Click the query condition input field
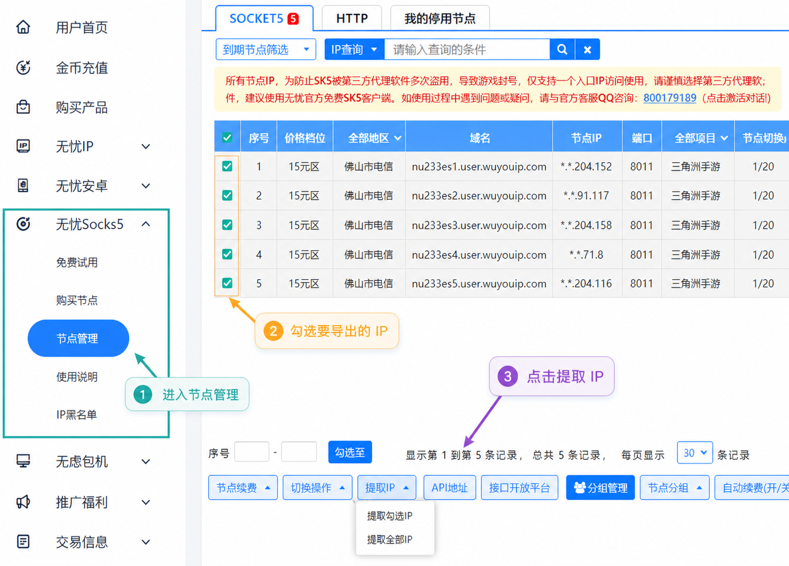Image resolution: width=789 pixels, height=566 pixels. coord(467,50)
